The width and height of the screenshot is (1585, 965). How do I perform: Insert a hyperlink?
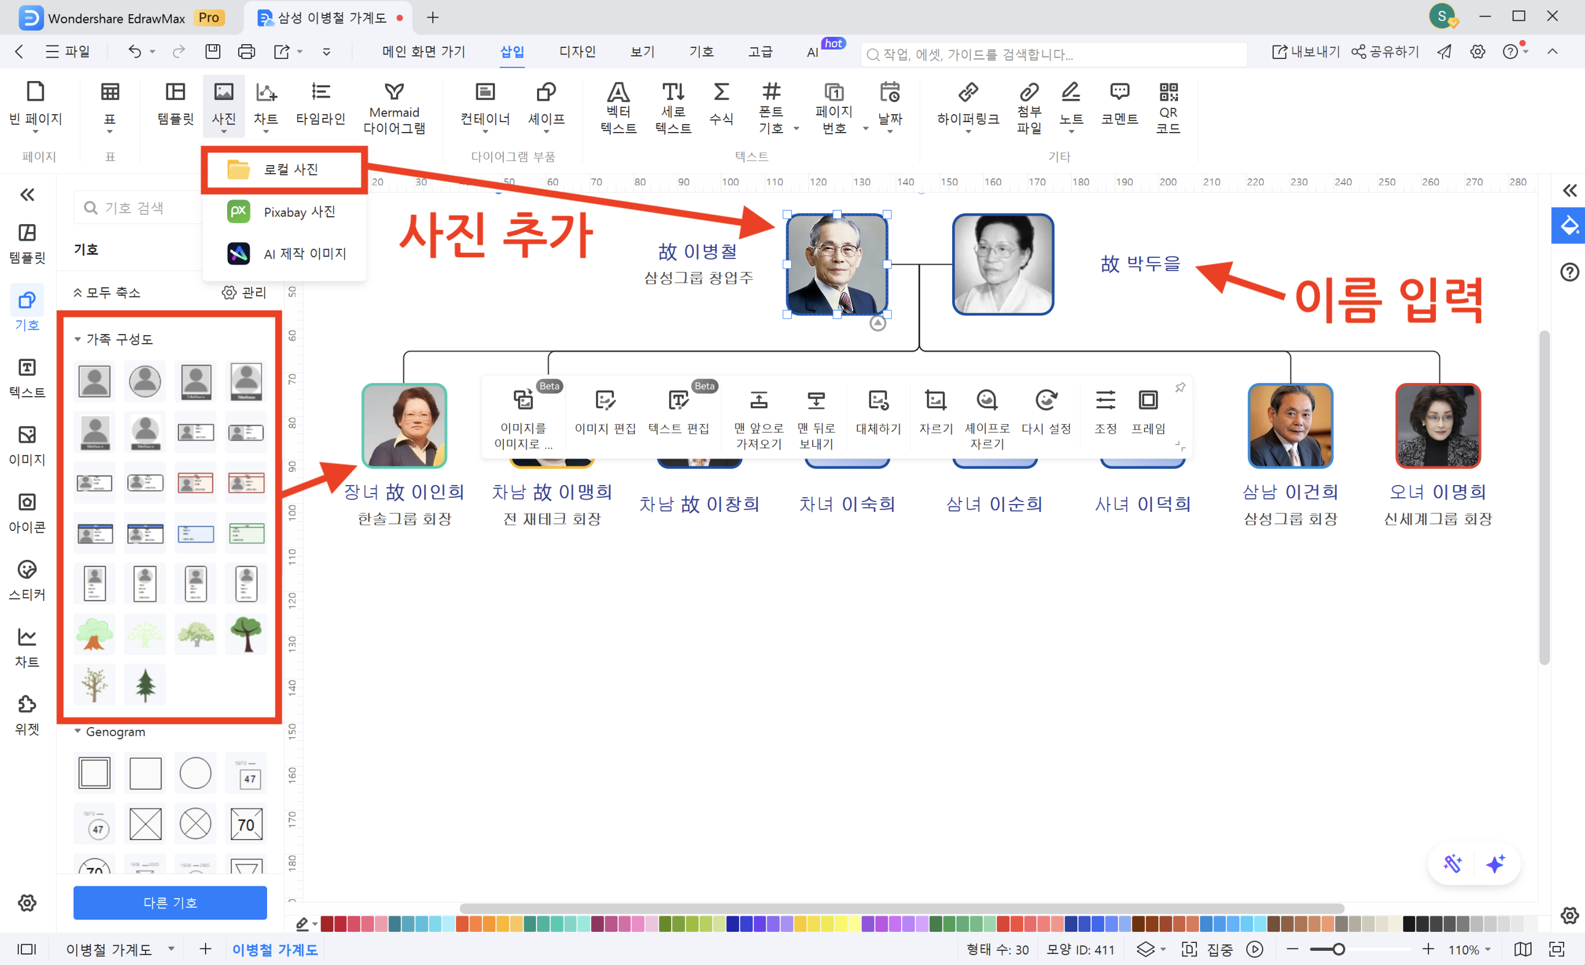point(967,106)
